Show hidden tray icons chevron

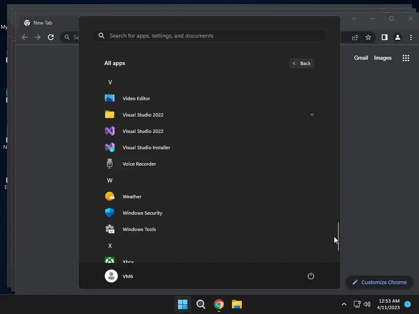[x=344, y=304]
